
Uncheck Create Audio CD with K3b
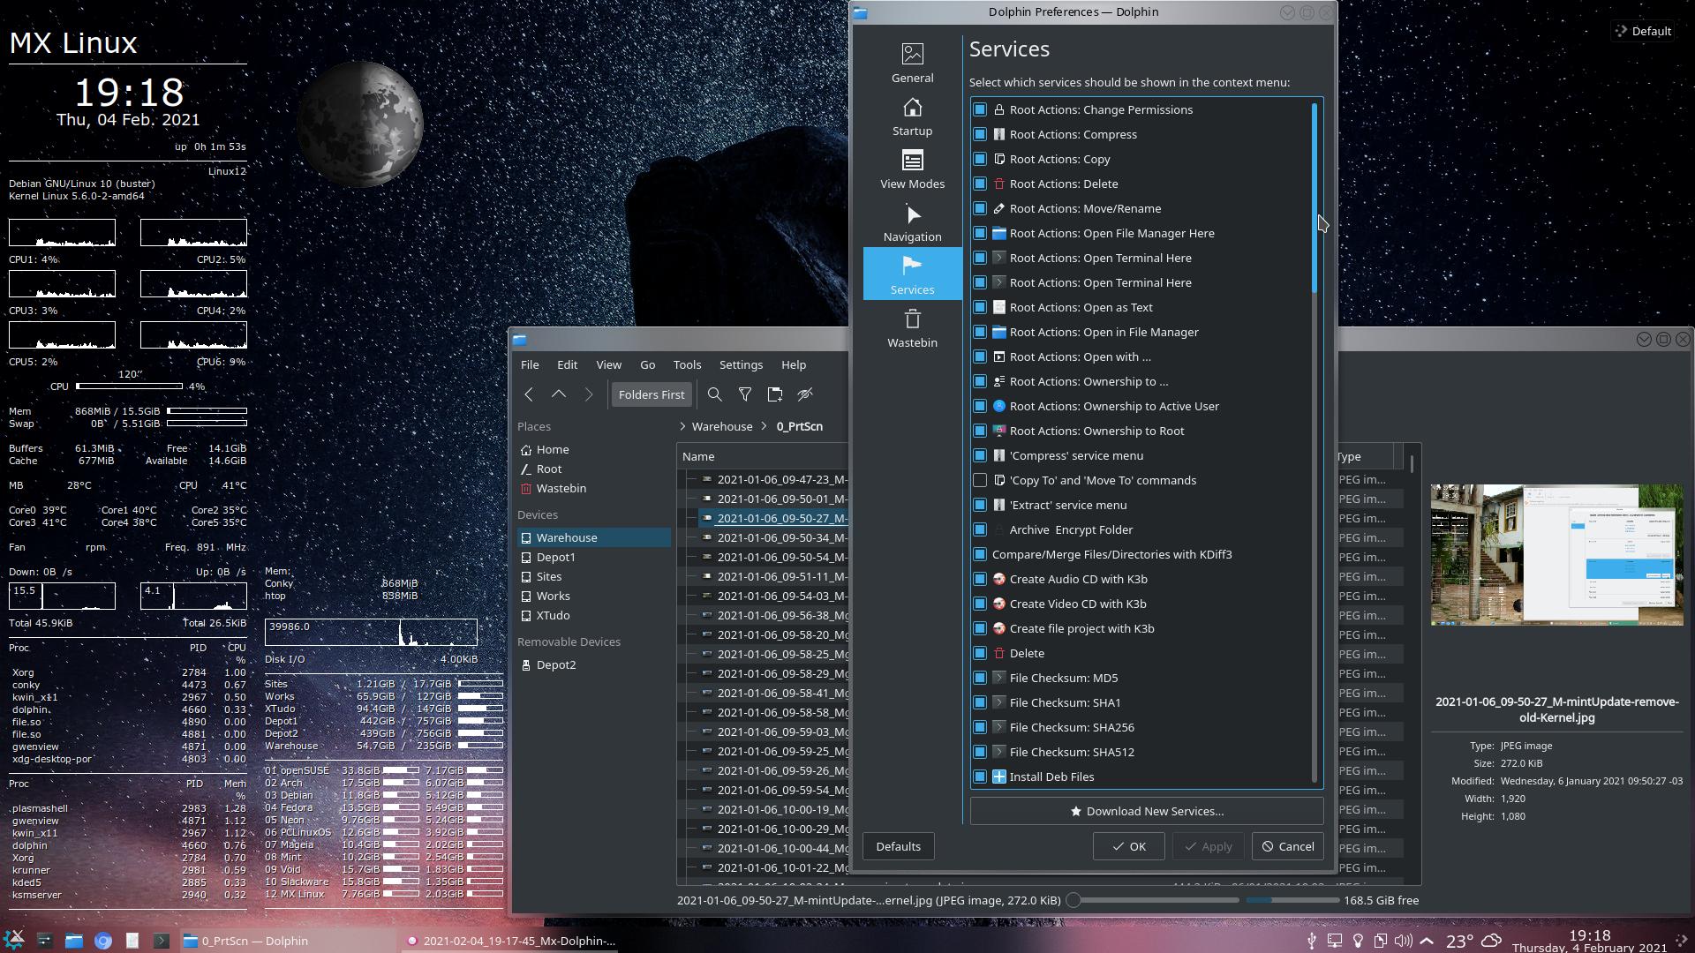[x=980, y=579]
